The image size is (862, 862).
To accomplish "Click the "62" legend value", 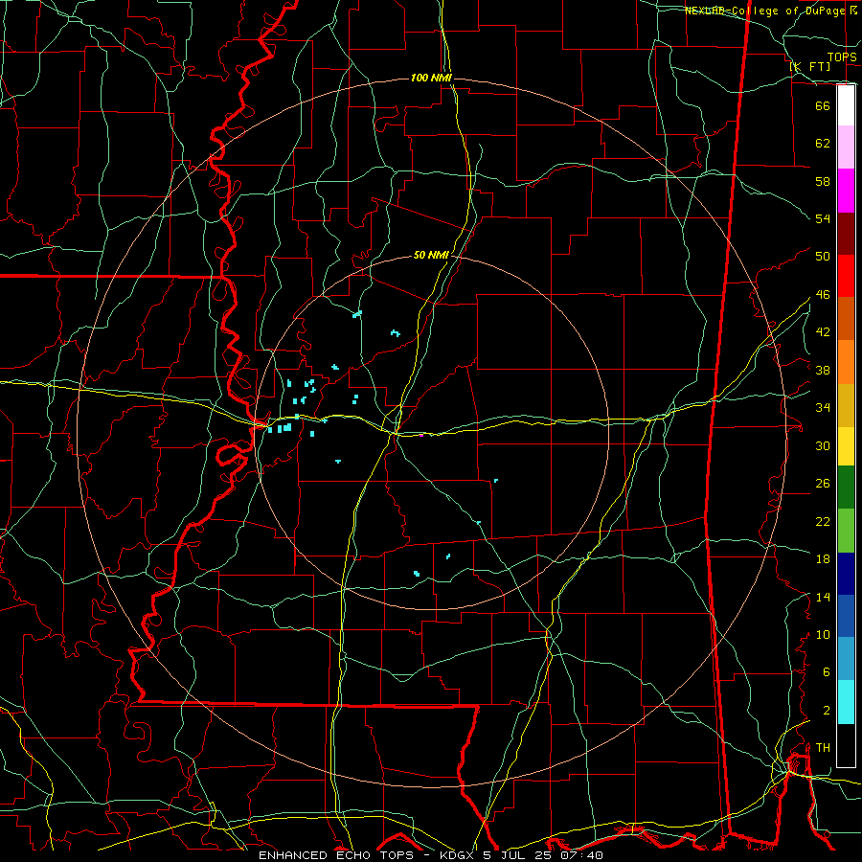I will pyautogui.click(x=823, y=143).
